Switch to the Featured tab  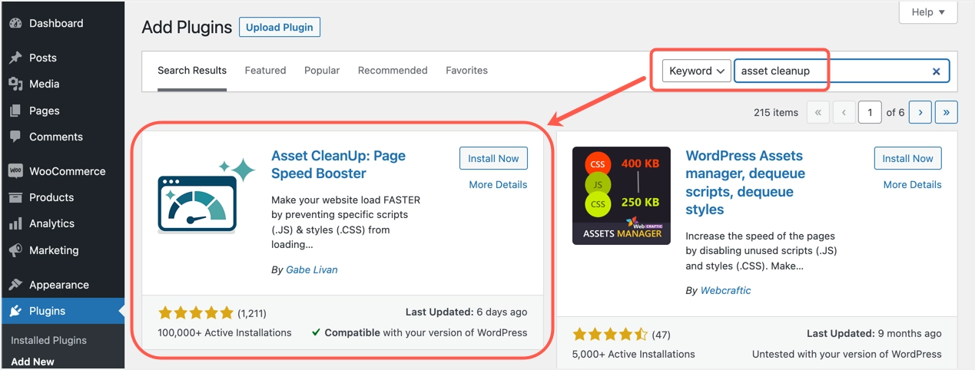(265, 71)
